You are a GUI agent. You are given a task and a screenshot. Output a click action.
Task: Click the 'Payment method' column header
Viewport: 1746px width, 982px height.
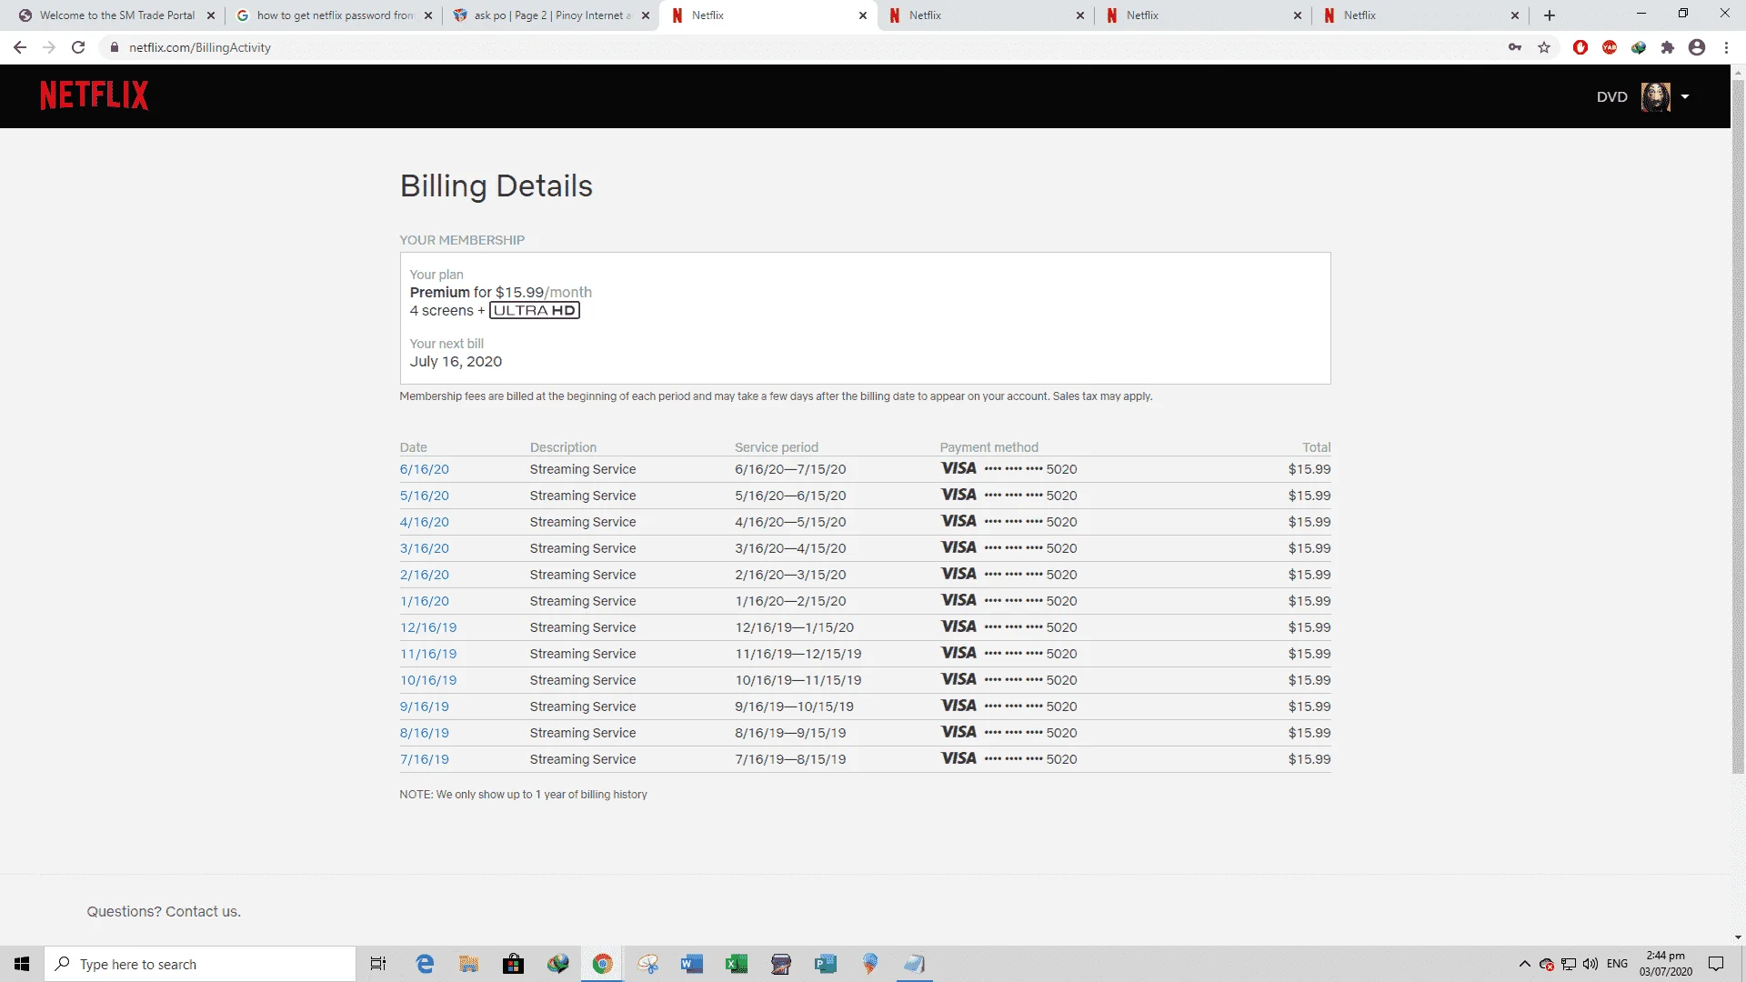(988, 447)
